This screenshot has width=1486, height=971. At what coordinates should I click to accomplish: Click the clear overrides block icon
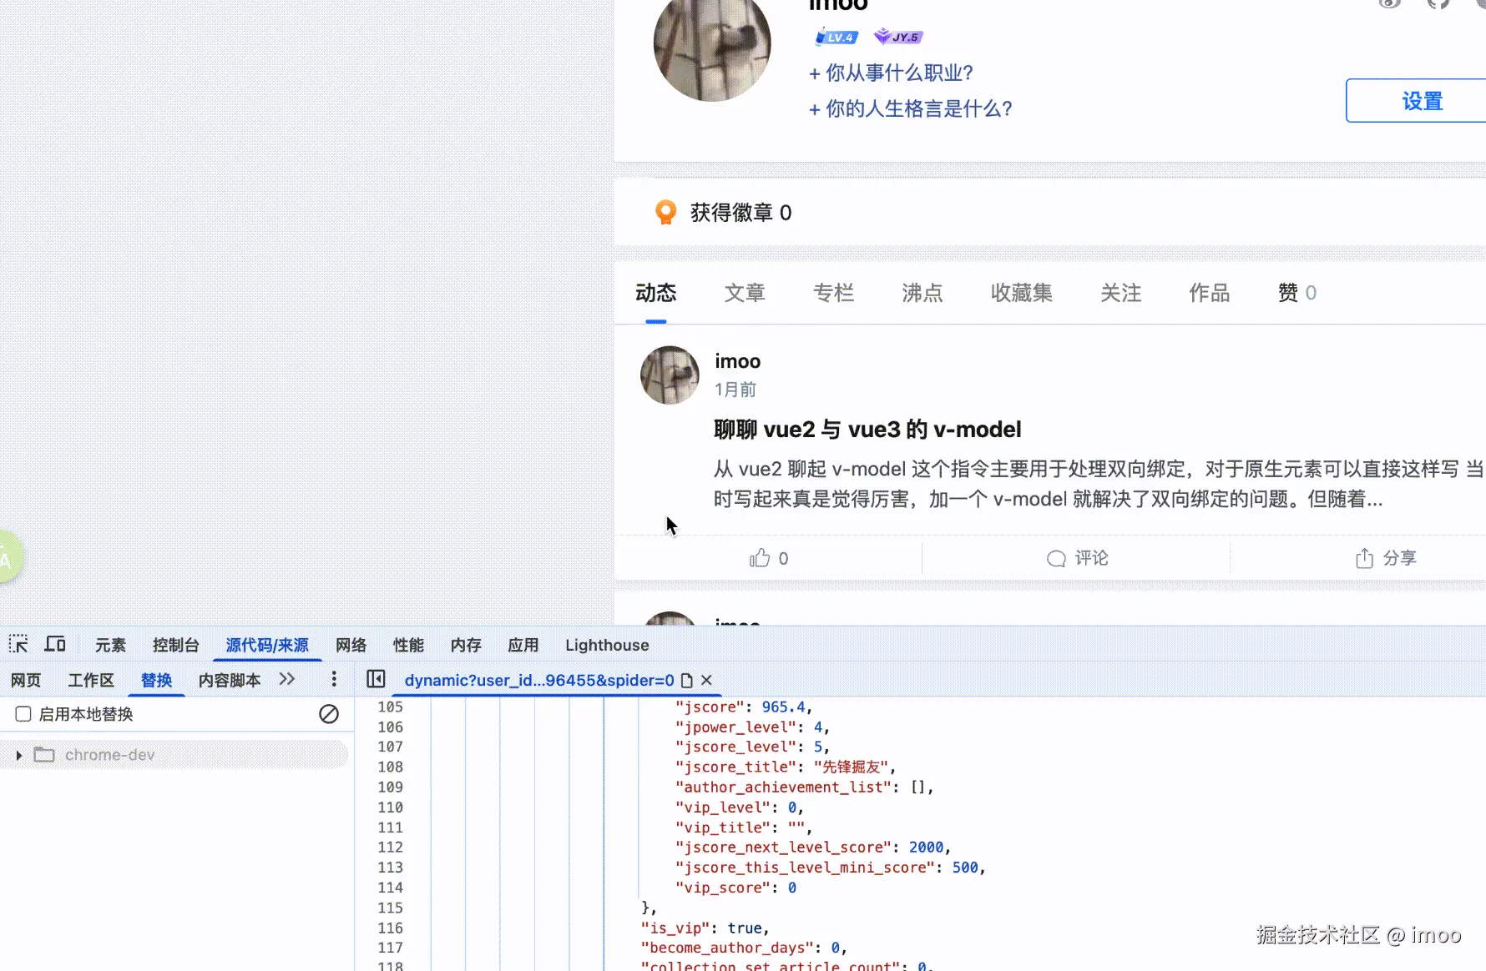(329, 714)
